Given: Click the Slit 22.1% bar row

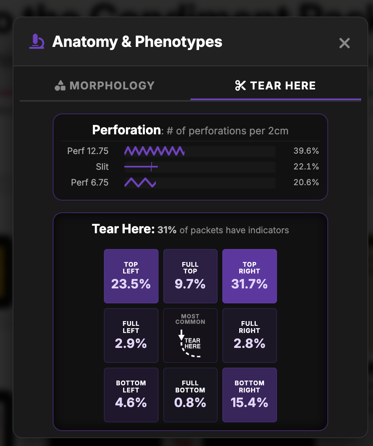Looking at the screenshot, I should pyautogui.click(x=190, y=167).
